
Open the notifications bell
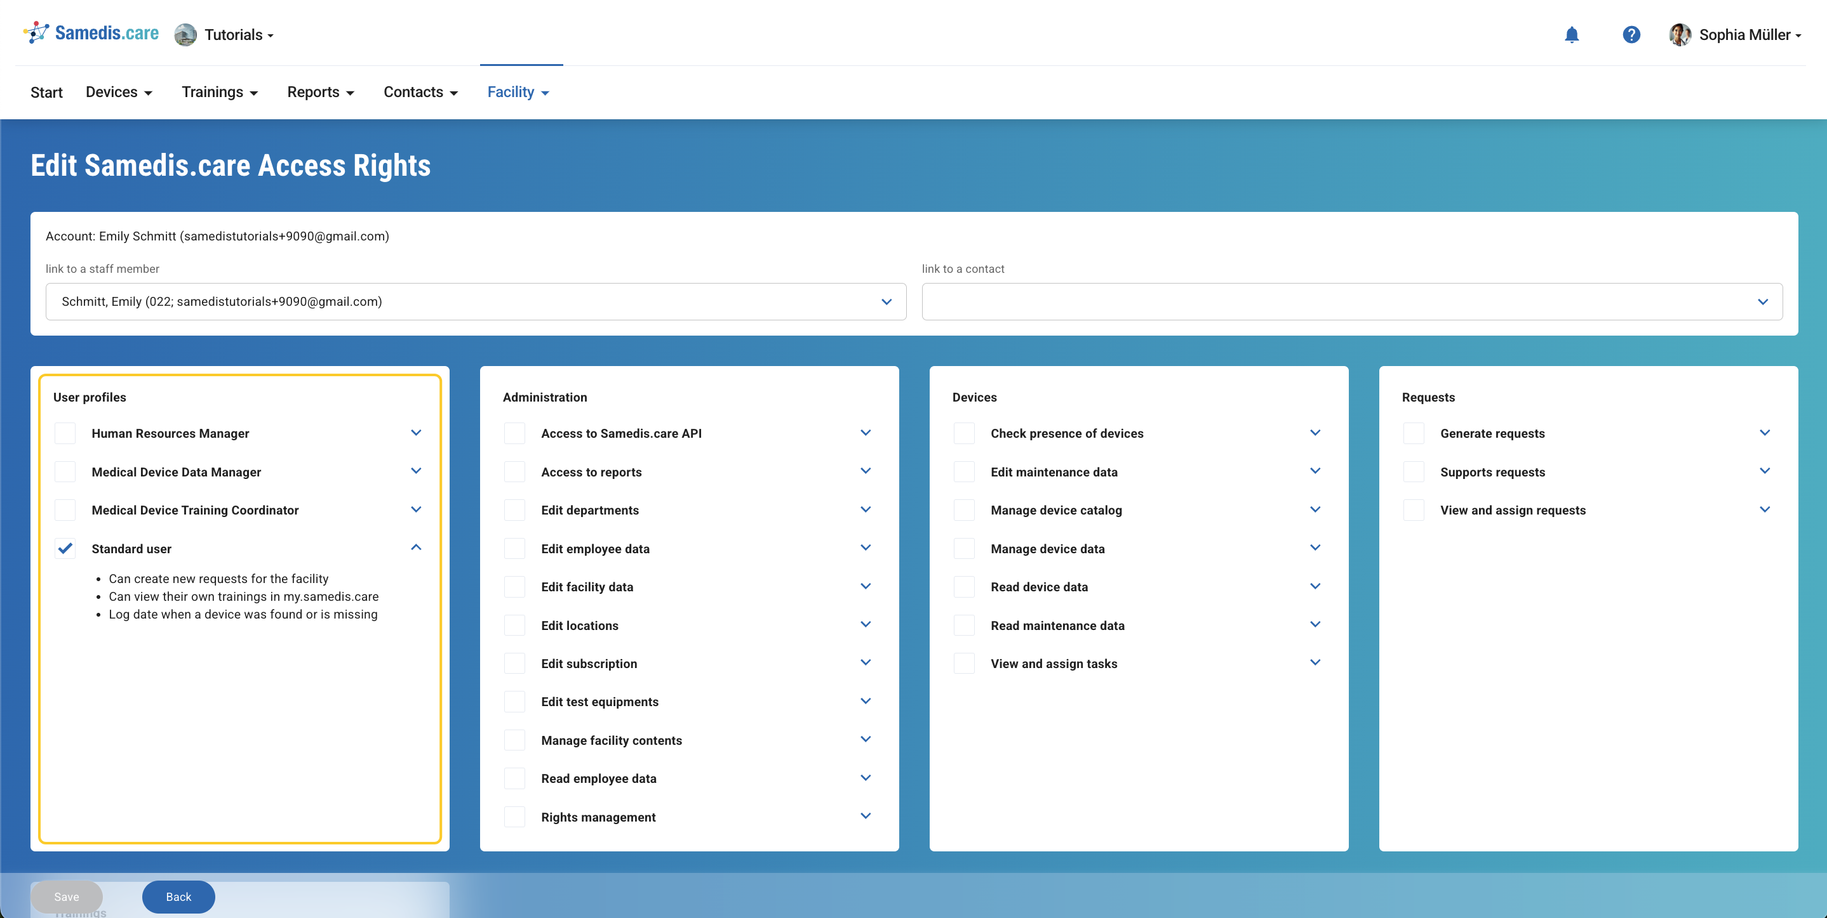1572,35
